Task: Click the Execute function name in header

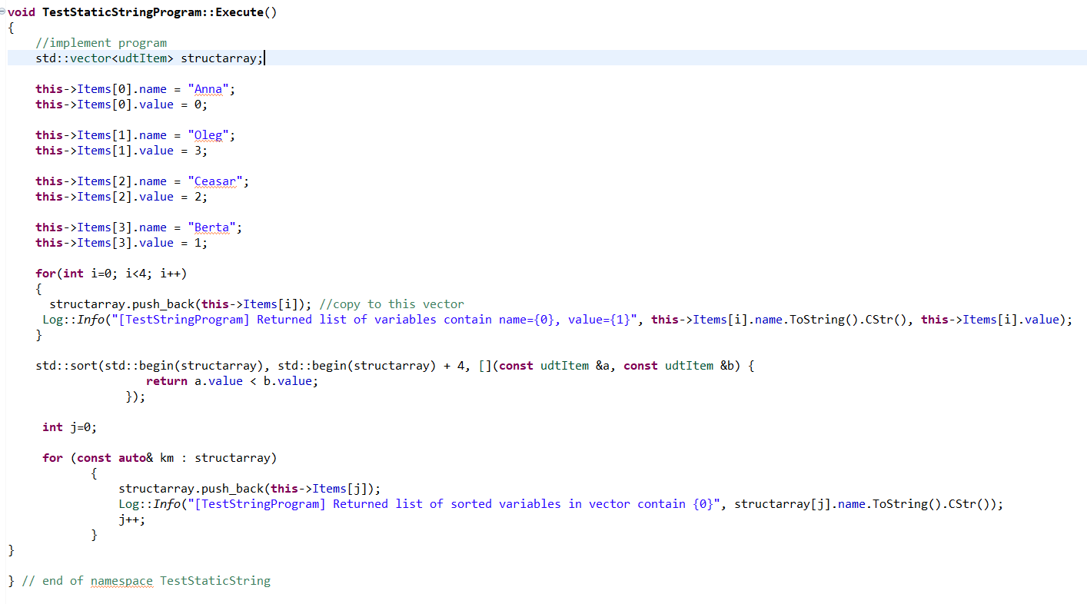Action: (x=239, y=12)
